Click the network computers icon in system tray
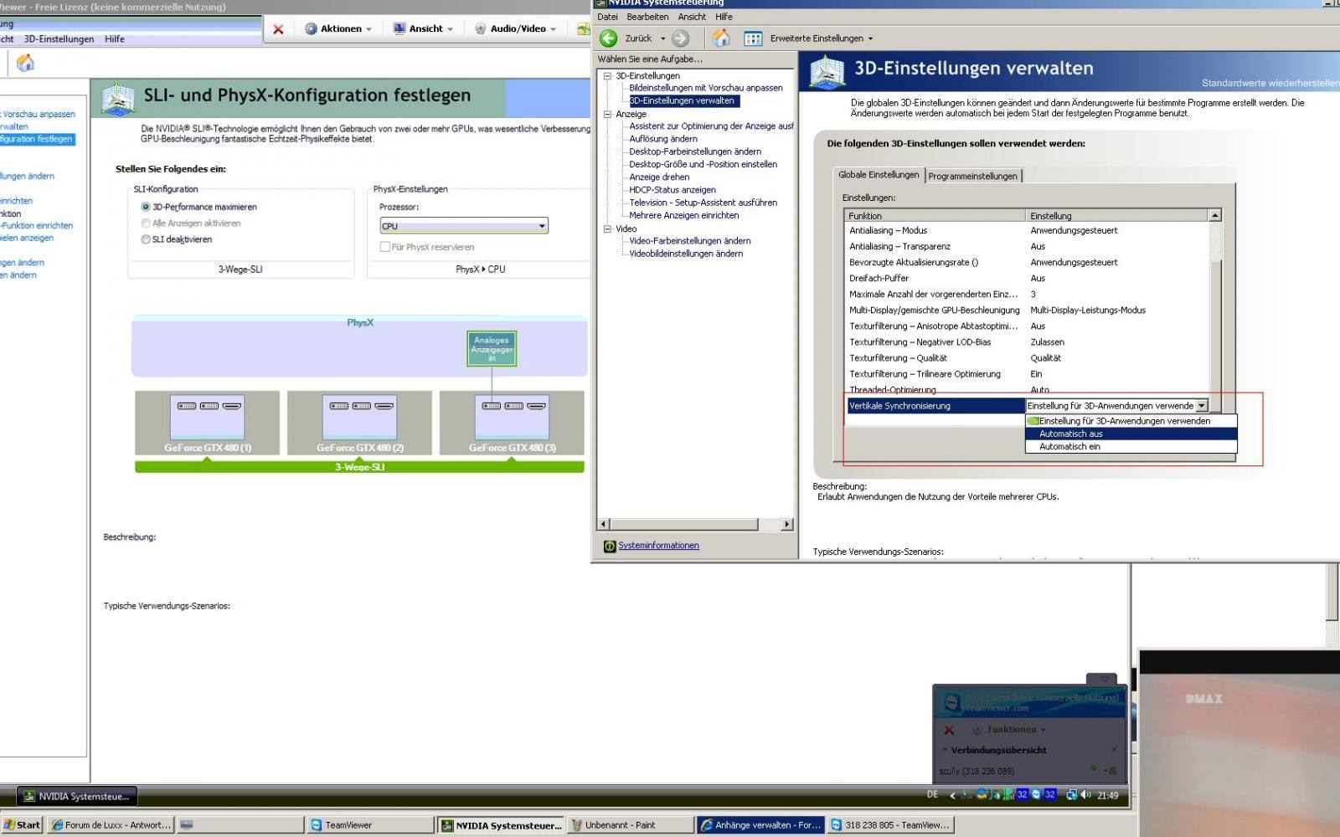 tap(1071, 795)
